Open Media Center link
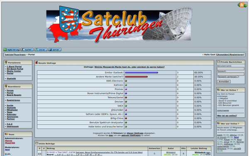This screenshot has height=156, width=249. tap(14, 71)
